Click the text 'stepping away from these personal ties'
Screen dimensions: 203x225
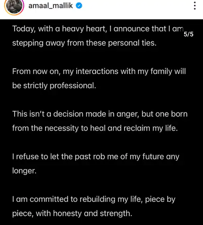tap(84, 43)
